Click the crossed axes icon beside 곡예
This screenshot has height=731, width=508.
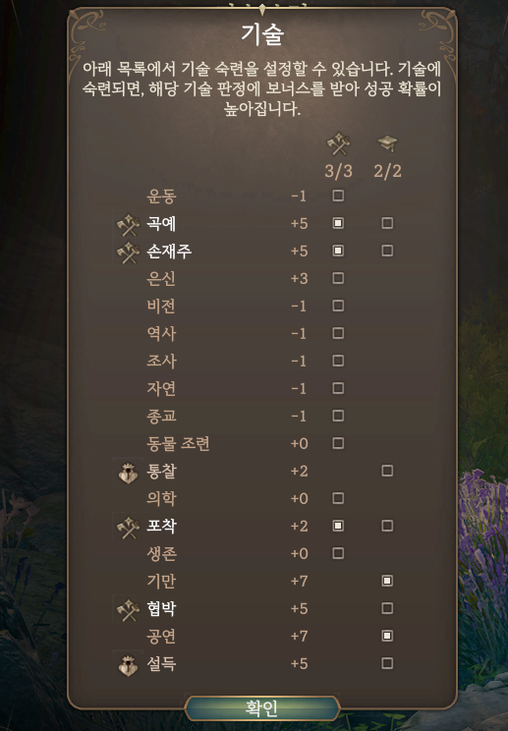128,224
